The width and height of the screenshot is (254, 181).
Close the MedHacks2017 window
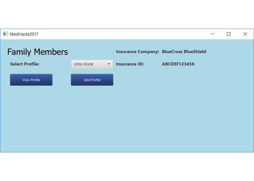pos(245,34)
